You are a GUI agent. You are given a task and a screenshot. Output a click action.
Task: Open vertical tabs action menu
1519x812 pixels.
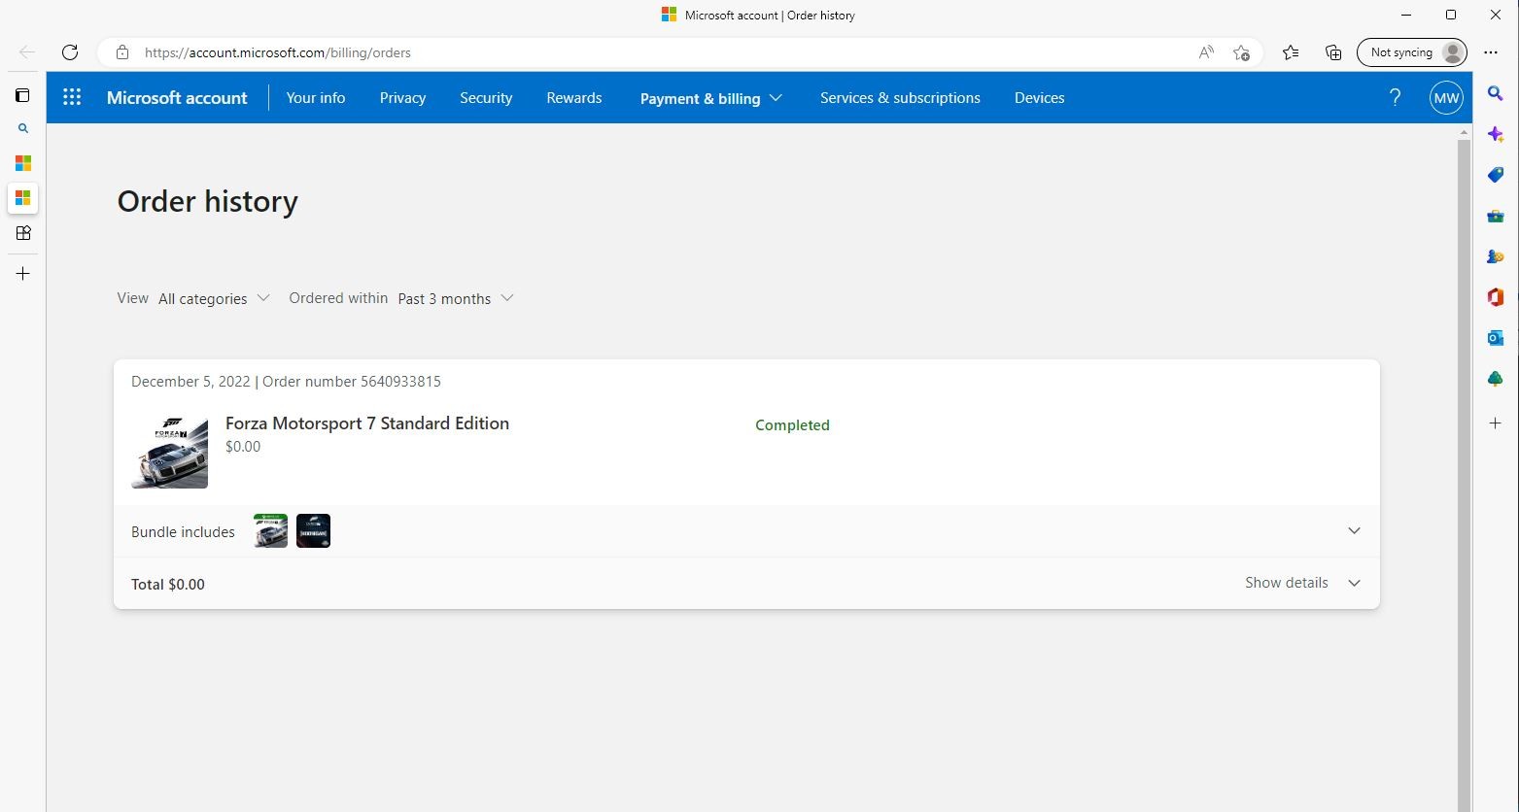pos(23,95)
